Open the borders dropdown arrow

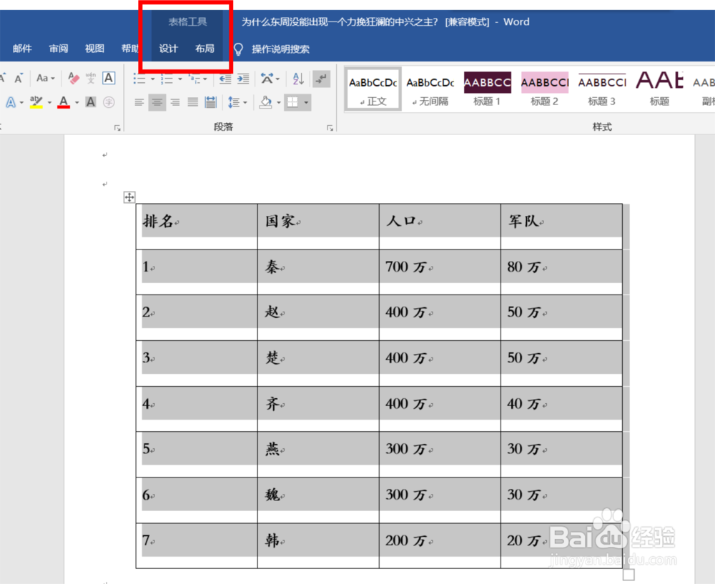point(306,102)
